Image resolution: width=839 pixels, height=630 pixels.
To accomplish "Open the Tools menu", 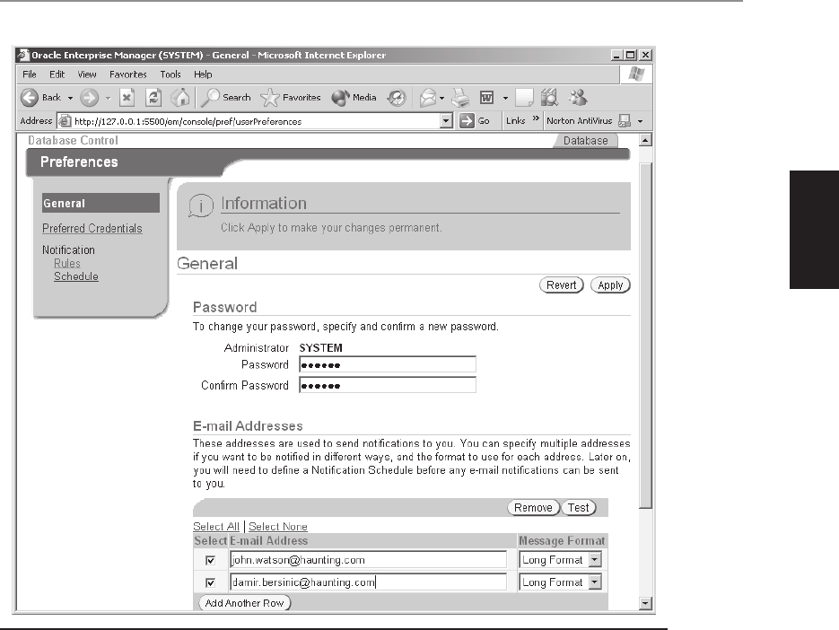I will tap(170, 74).
